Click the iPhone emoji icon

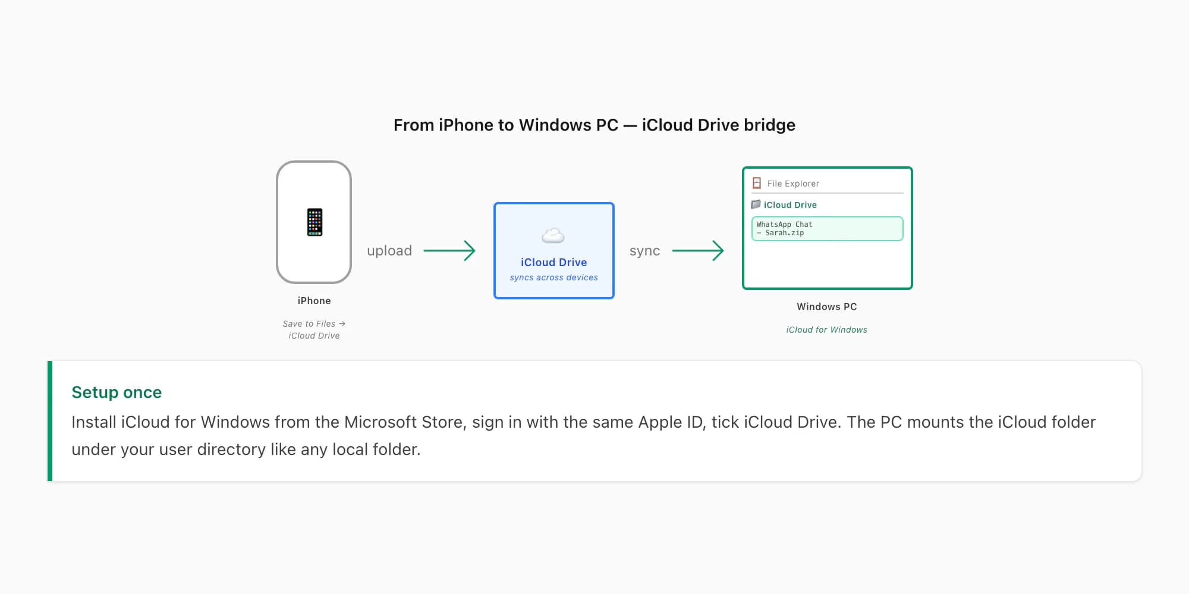click(314, 222)
